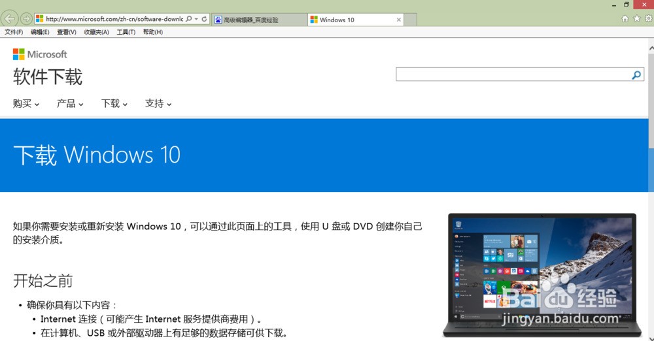Click the scrollbar up arrow
This screenshot has height=341, width=654.
click(651, 48)
